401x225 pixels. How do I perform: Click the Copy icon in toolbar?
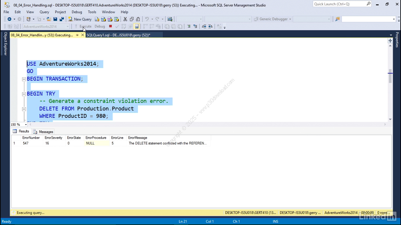(132, 19)
